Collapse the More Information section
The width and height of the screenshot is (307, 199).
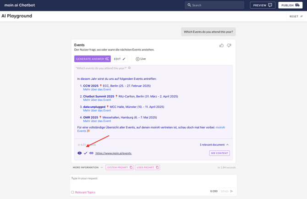click(x=102, y=167)
